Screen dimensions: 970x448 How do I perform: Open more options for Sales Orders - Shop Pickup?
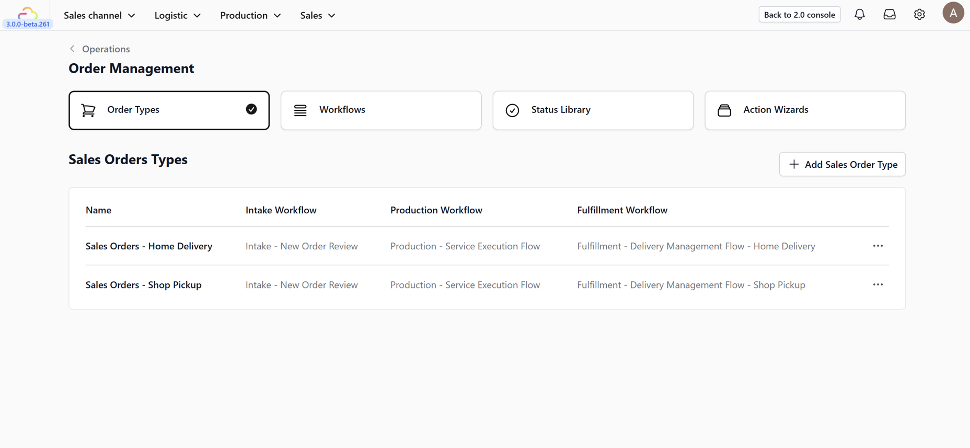878,284
